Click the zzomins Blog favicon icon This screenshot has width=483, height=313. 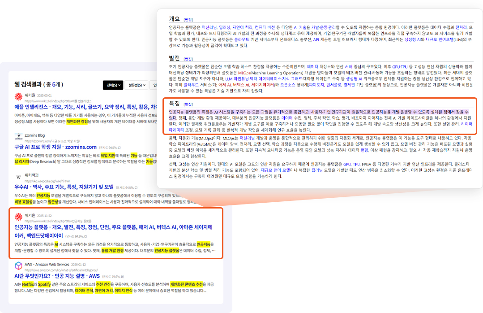[18, 137]
